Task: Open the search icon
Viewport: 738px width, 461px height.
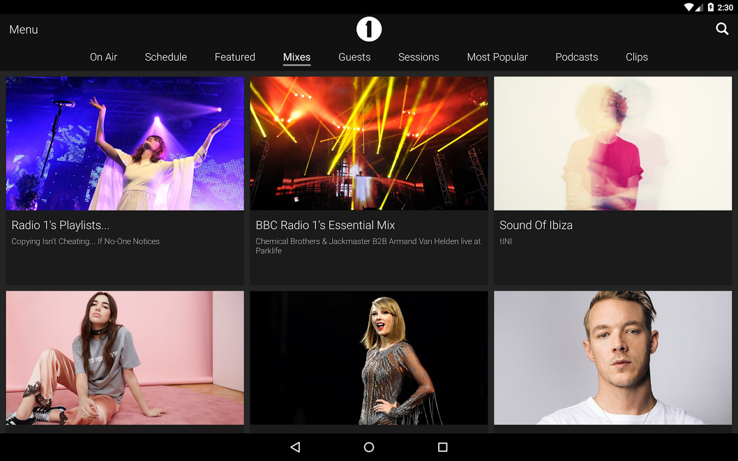Action: coord(722,28)
